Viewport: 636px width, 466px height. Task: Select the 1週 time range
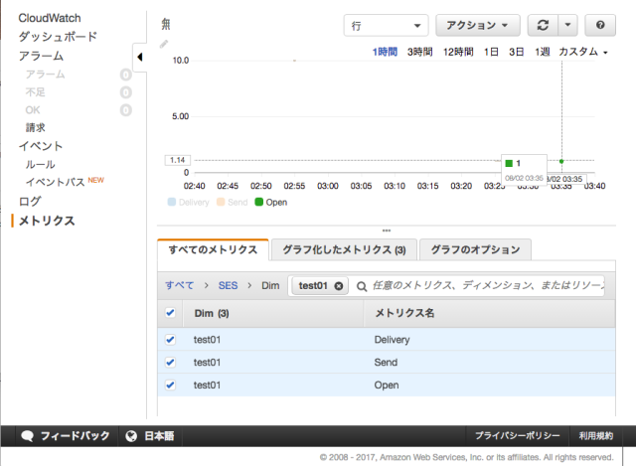(x=543, y=52)
